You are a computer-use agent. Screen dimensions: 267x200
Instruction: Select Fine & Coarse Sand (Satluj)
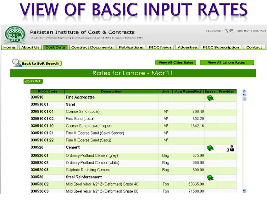(x=88, y=140)
